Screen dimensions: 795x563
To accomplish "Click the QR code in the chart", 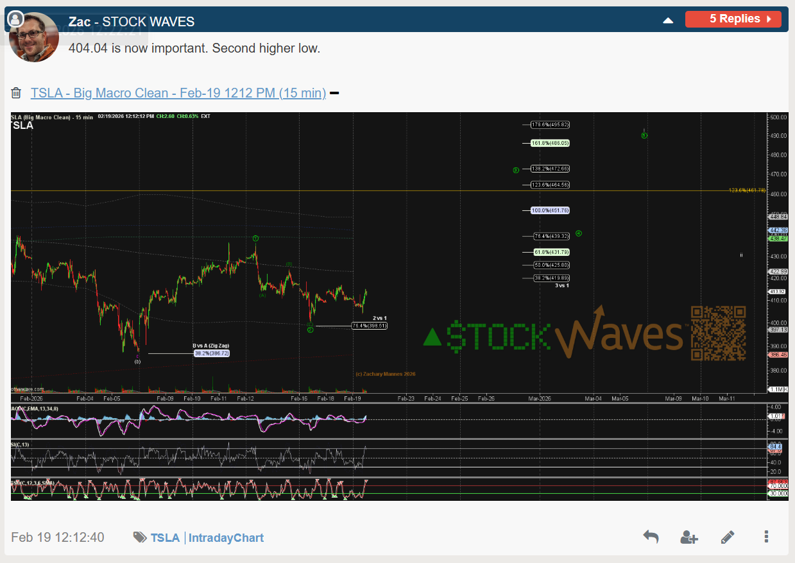I will pyautogui.click(x=718, y=333).
